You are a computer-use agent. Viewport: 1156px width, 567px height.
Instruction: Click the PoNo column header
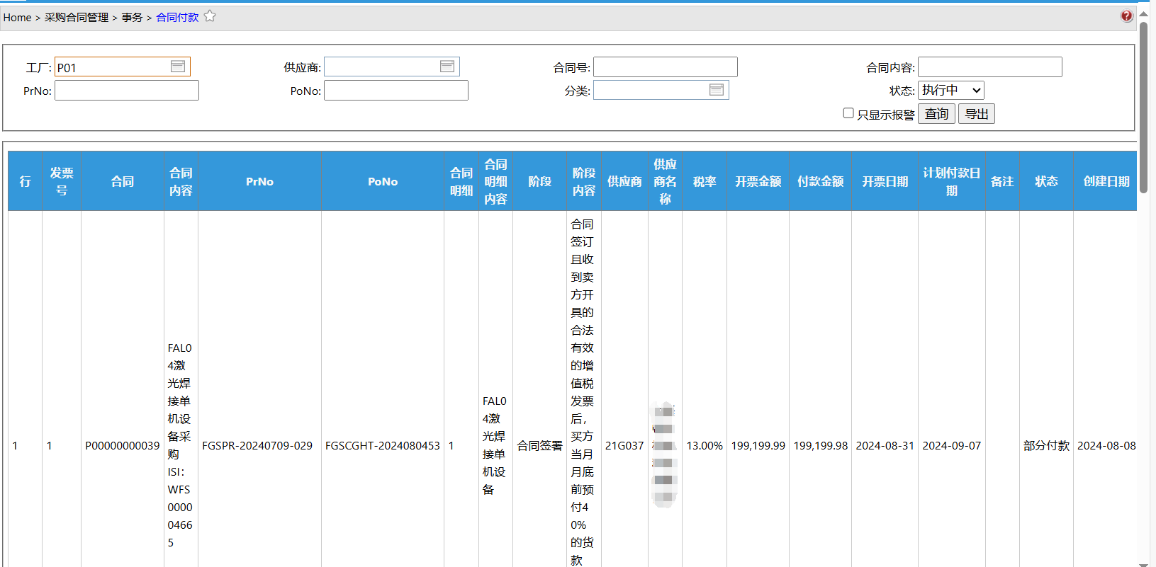[x=383, y=181]
